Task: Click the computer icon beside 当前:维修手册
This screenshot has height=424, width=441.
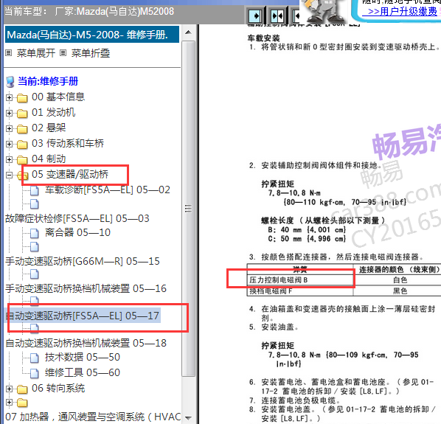Action: click(10, 82)
